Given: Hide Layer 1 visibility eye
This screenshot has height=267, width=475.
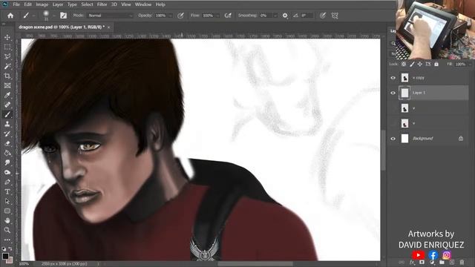Looking at the screenshot, I should point(393,93).
